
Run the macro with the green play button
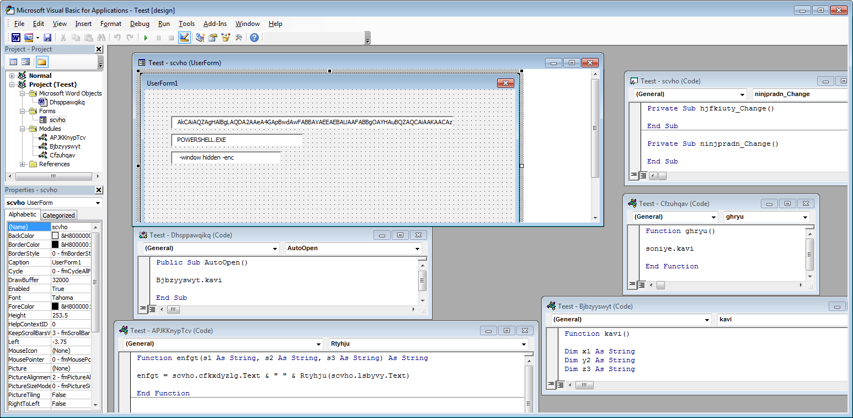[146, 38]
